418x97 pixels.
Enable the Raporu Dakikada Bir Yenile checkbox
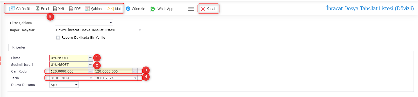click(58, 38)
